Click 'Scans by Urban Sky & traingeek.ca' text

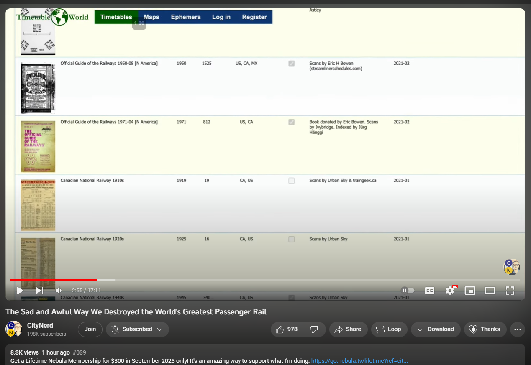pos(343,181)
